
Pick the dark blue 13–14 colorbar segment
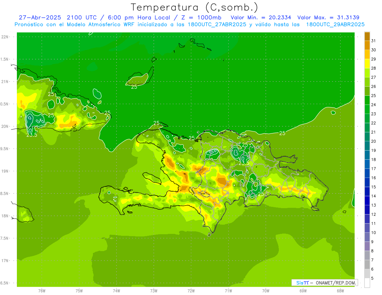click(x=367, y=200)
